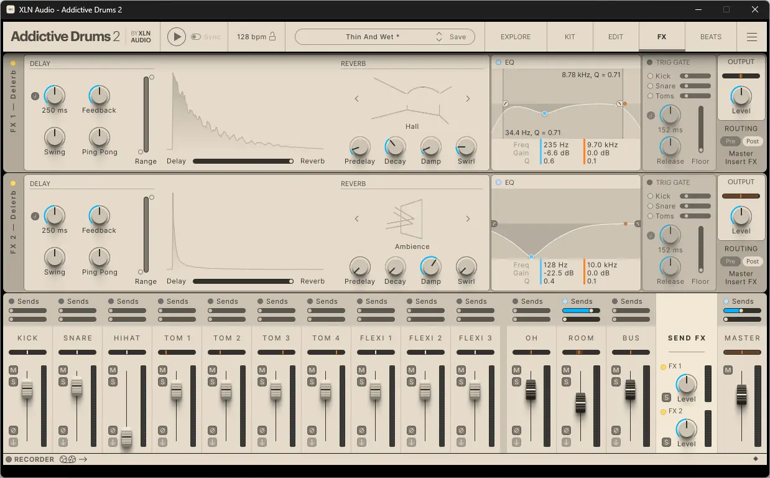The image size is (770, 478).
Task: Switch to the EXPLORE tab
Action: 515,36
